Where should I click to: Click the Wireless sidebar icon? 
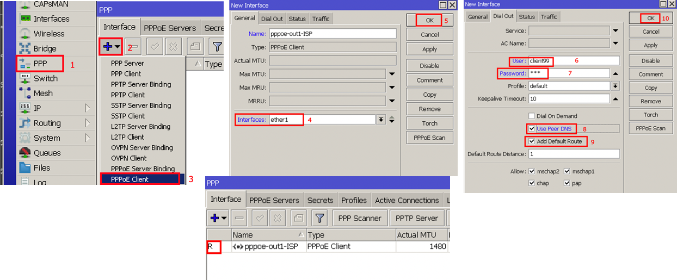point(25,34)
